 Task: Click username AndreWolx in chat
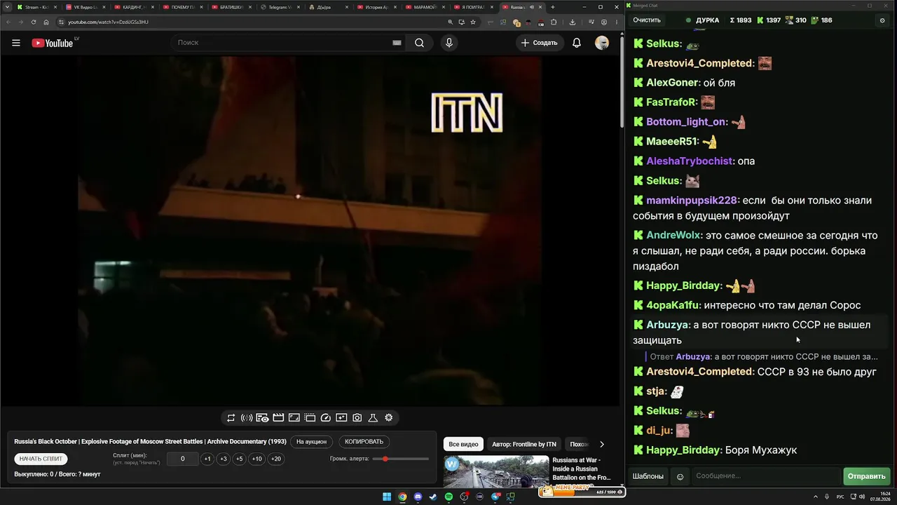673,236
